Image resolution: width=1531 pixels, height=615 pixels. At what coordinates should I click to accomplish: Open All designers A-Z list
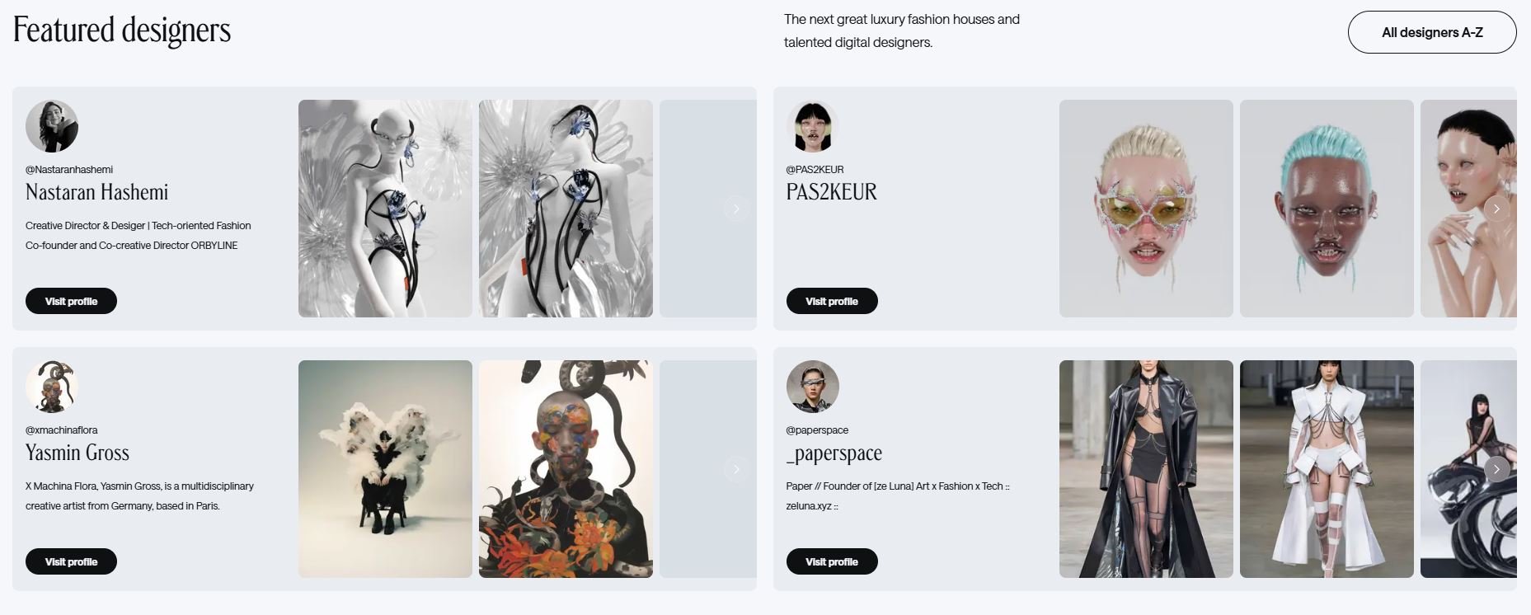pos(1432,32)
